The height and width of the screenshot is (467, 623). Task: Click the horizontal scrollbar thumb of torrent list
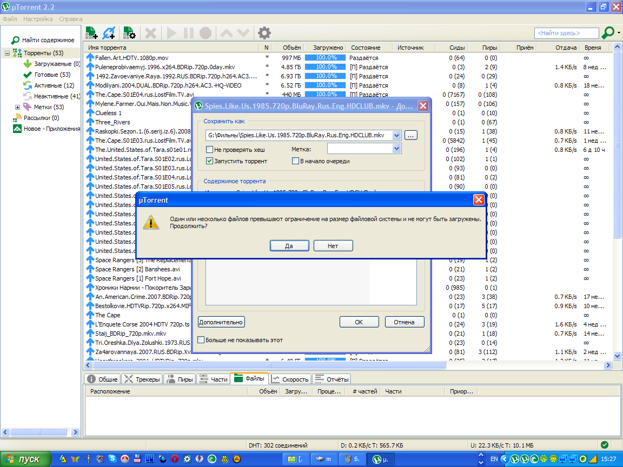[x=269, y=365]
